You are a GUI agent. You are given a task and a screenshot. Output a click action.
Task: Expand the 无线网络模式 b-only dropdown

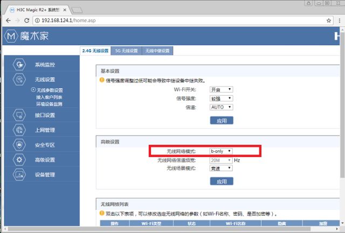coord(222,151)
